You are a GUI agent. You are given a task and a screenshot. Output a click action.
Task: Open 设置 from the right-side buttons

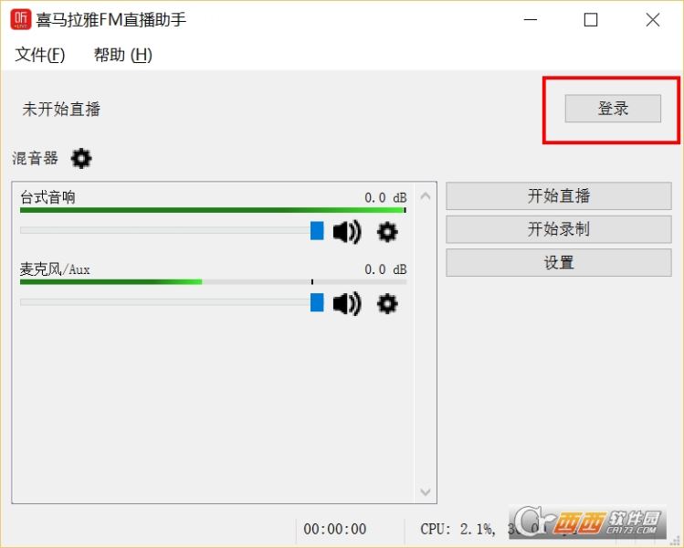[559, 263]
